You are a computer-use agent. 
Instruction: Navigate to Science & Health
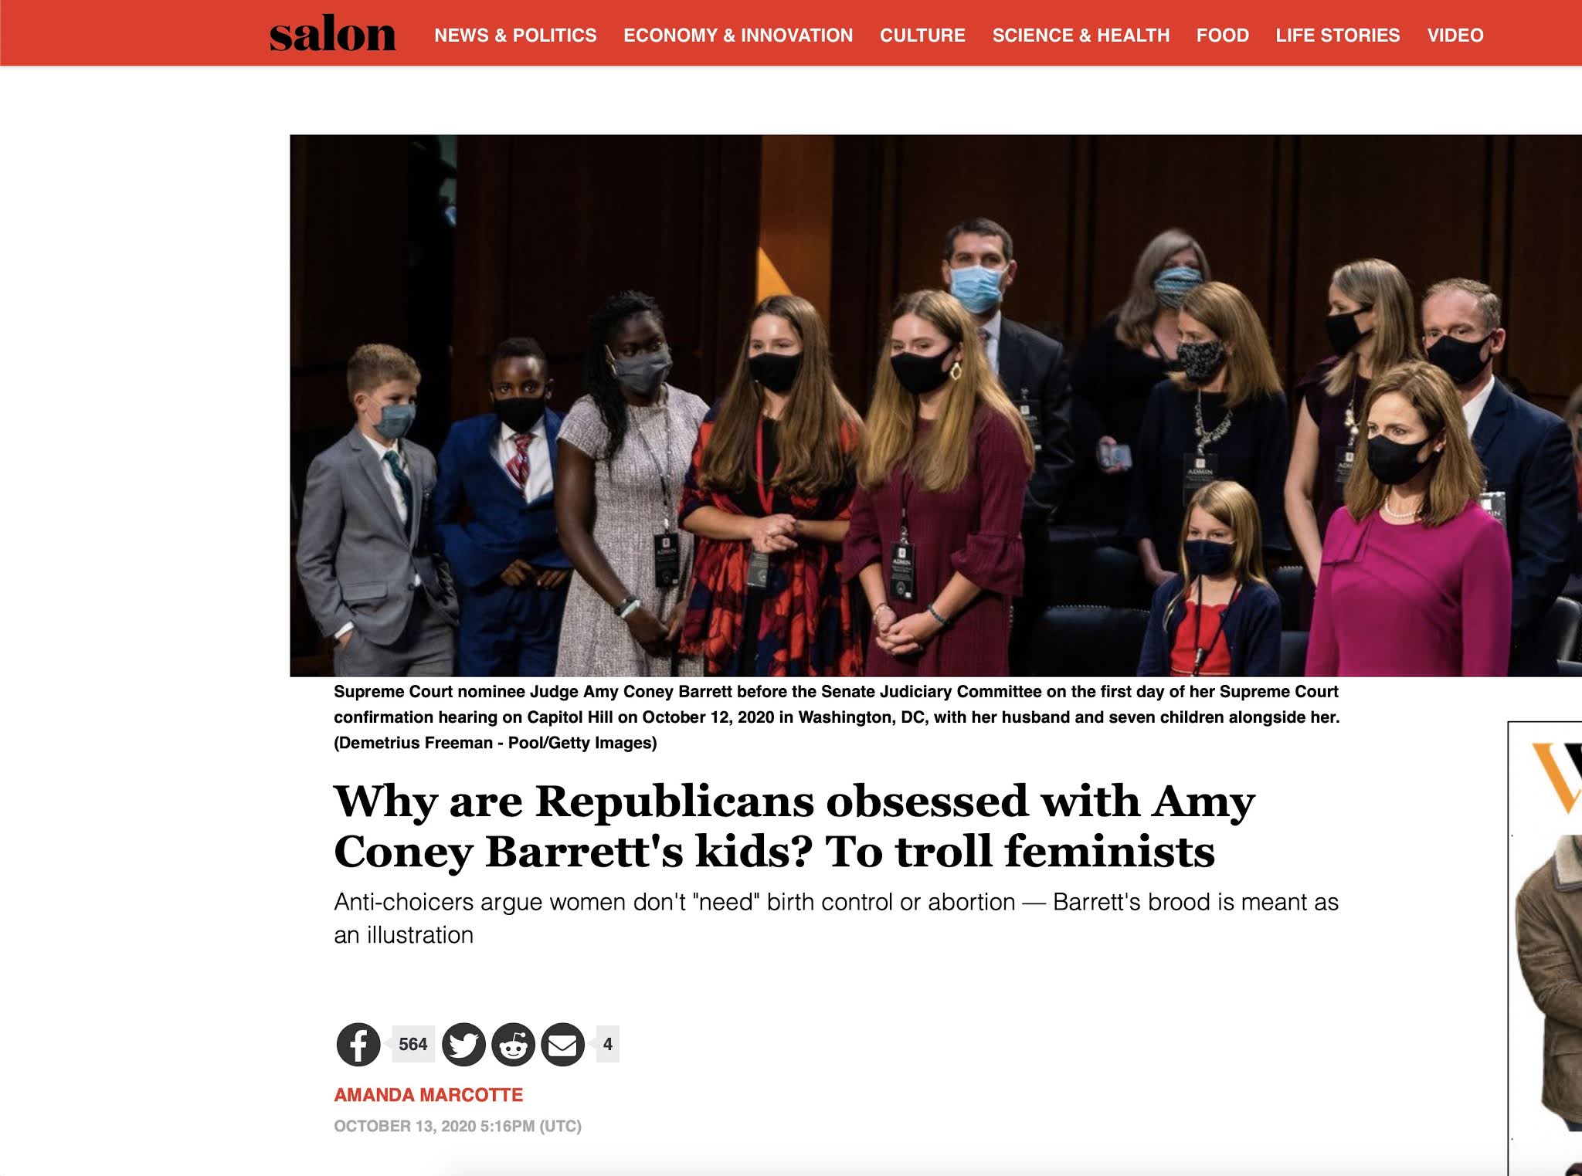[1081, 36]
